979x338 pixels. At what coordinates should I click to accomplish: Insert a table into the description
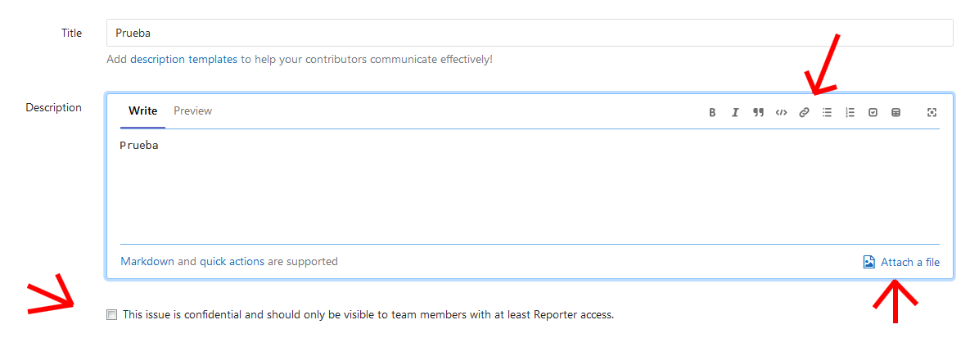(896, 113)
